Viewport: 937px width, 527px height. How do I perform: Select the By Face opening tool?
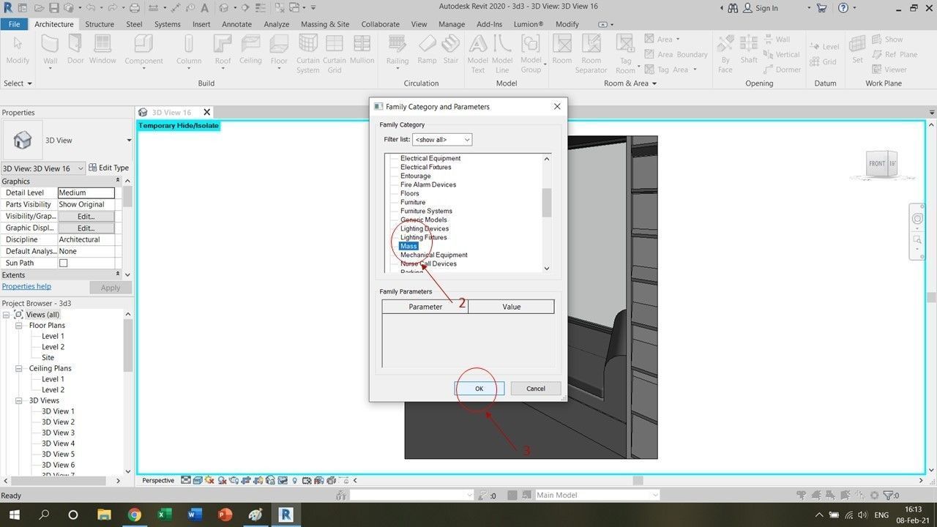point(725,53)
